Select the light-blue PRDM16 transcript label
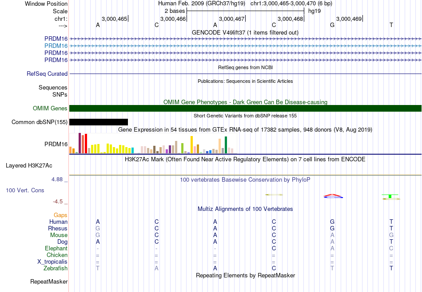The image size is (422, 292). [x=56, y=46]
